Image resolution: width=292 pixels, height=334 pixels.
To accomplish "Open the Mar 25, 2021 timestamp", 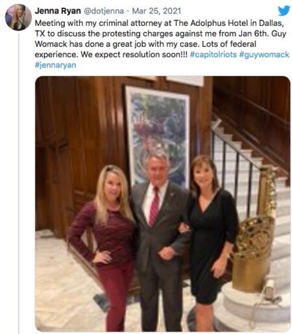I will pos(156,11).
